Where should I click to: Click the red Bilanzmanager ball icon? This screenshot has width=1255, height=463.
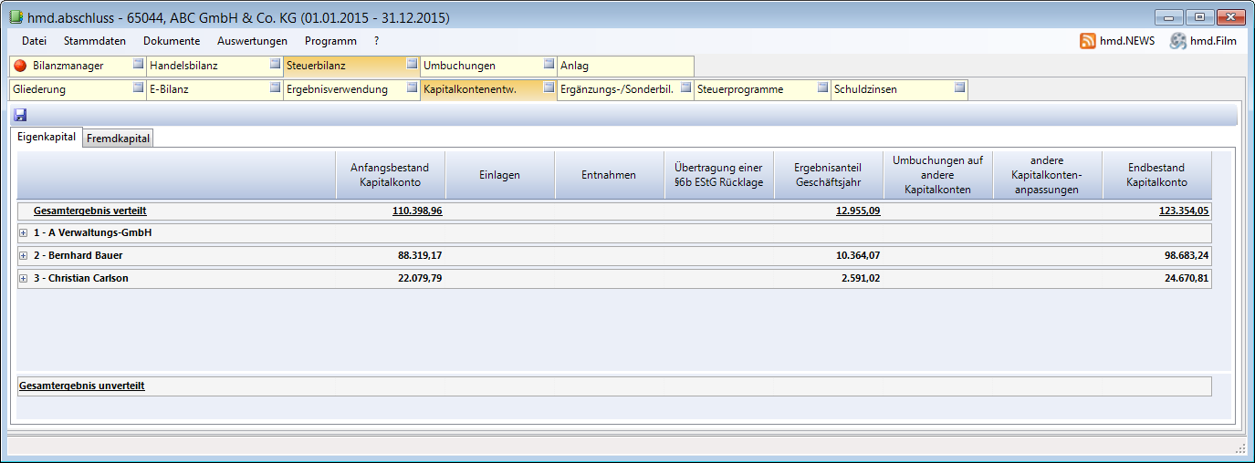20,66
